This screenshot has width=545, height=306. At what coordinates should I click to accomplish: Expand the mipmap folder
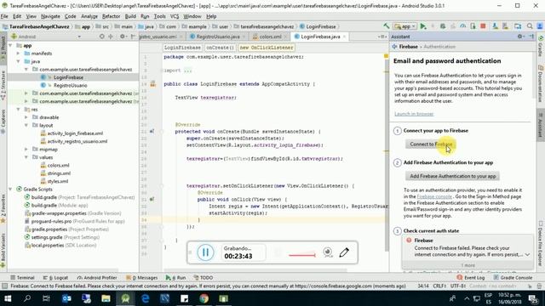26,150
